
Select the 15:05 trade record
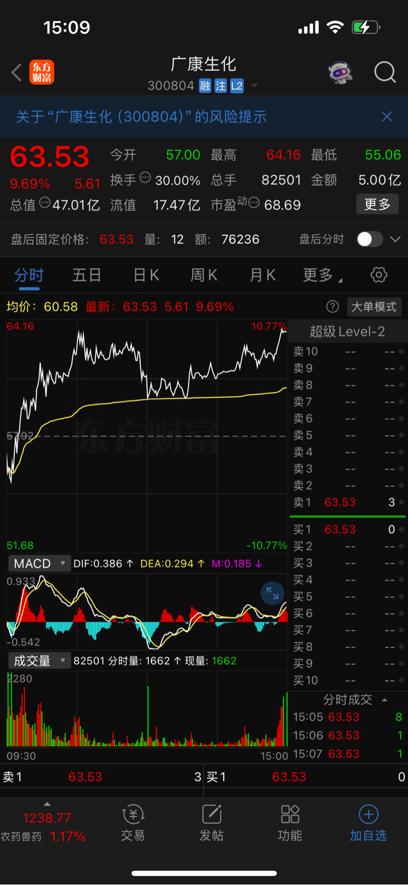[x=348, y=717]
